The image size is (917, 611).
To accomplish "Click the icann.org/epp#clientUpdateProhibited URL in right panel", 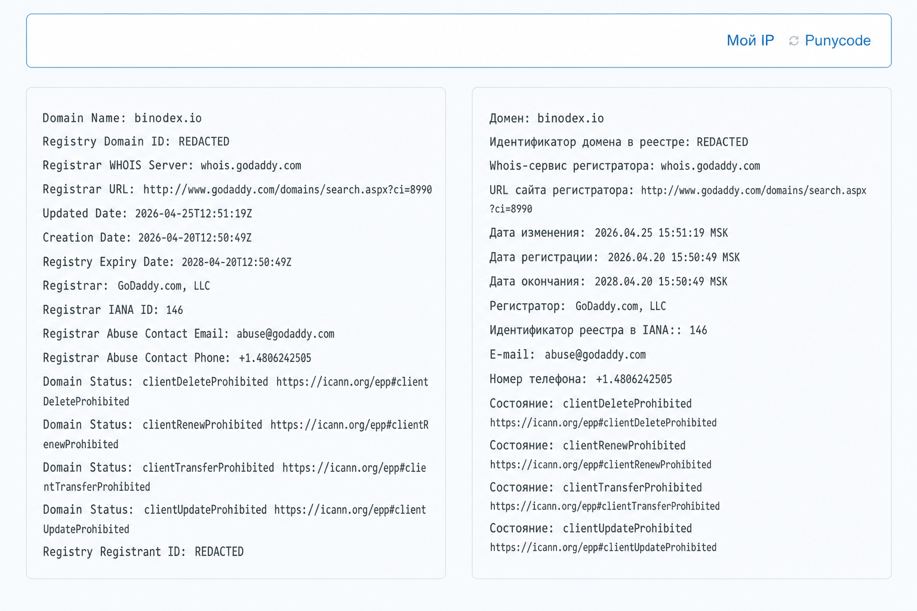I will tap(604, 548).
